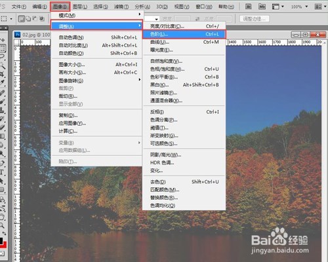Open the 文件(F) menu
This screenshot has width=328, height=262.
[x=19, y=7]
